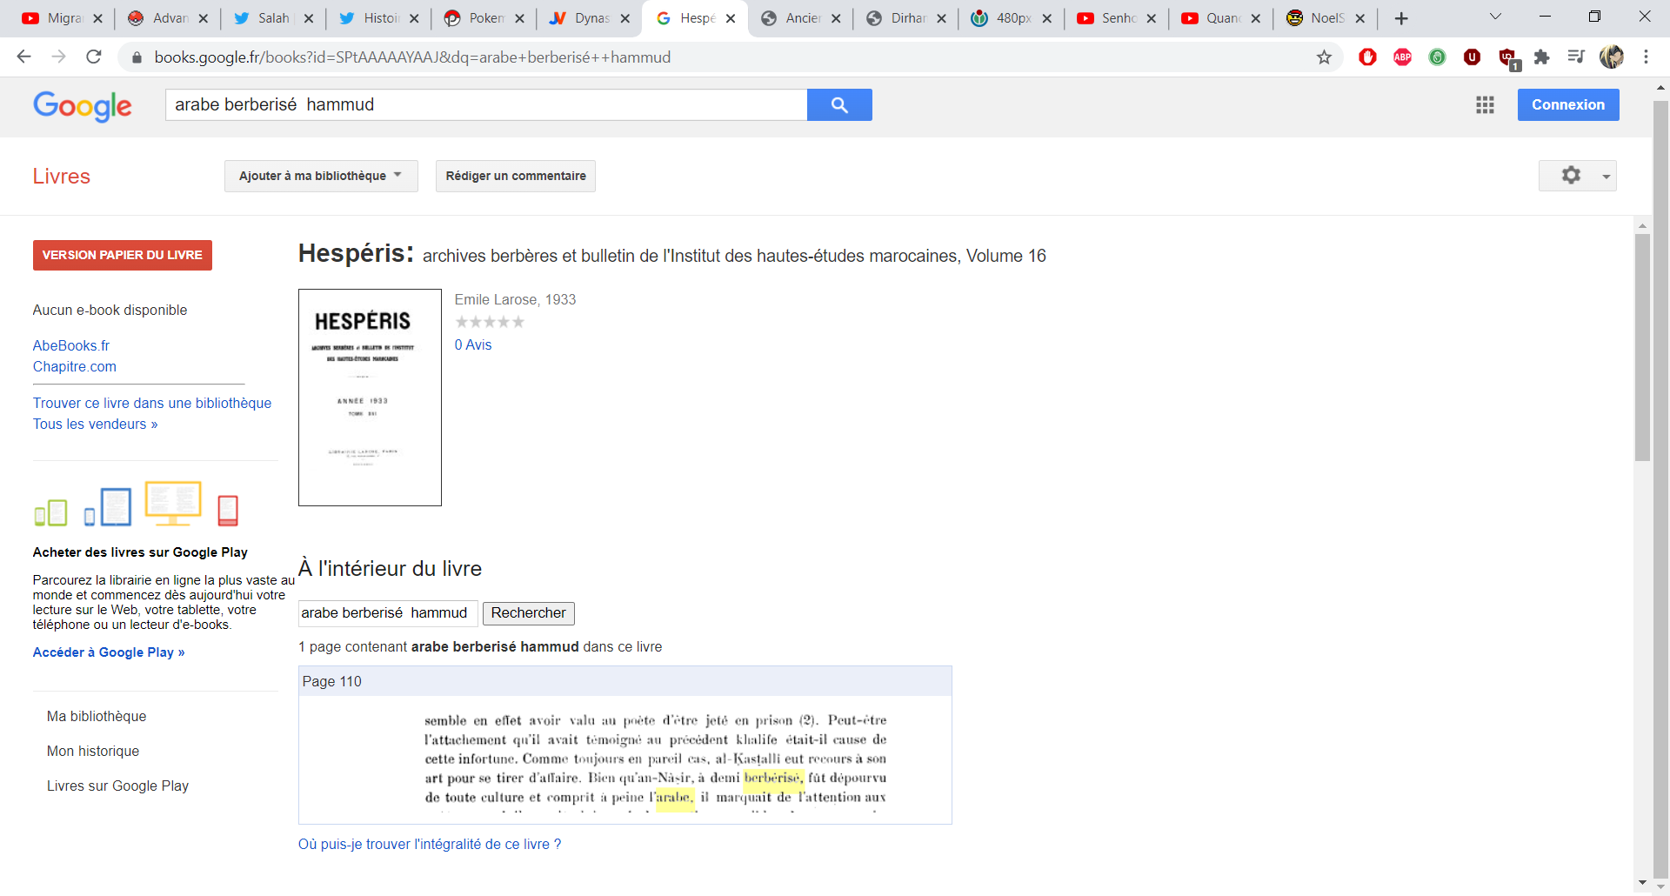Open Chrome's three-dot menu
This screenshot has height=896, width=1670.
point(1646,57)
